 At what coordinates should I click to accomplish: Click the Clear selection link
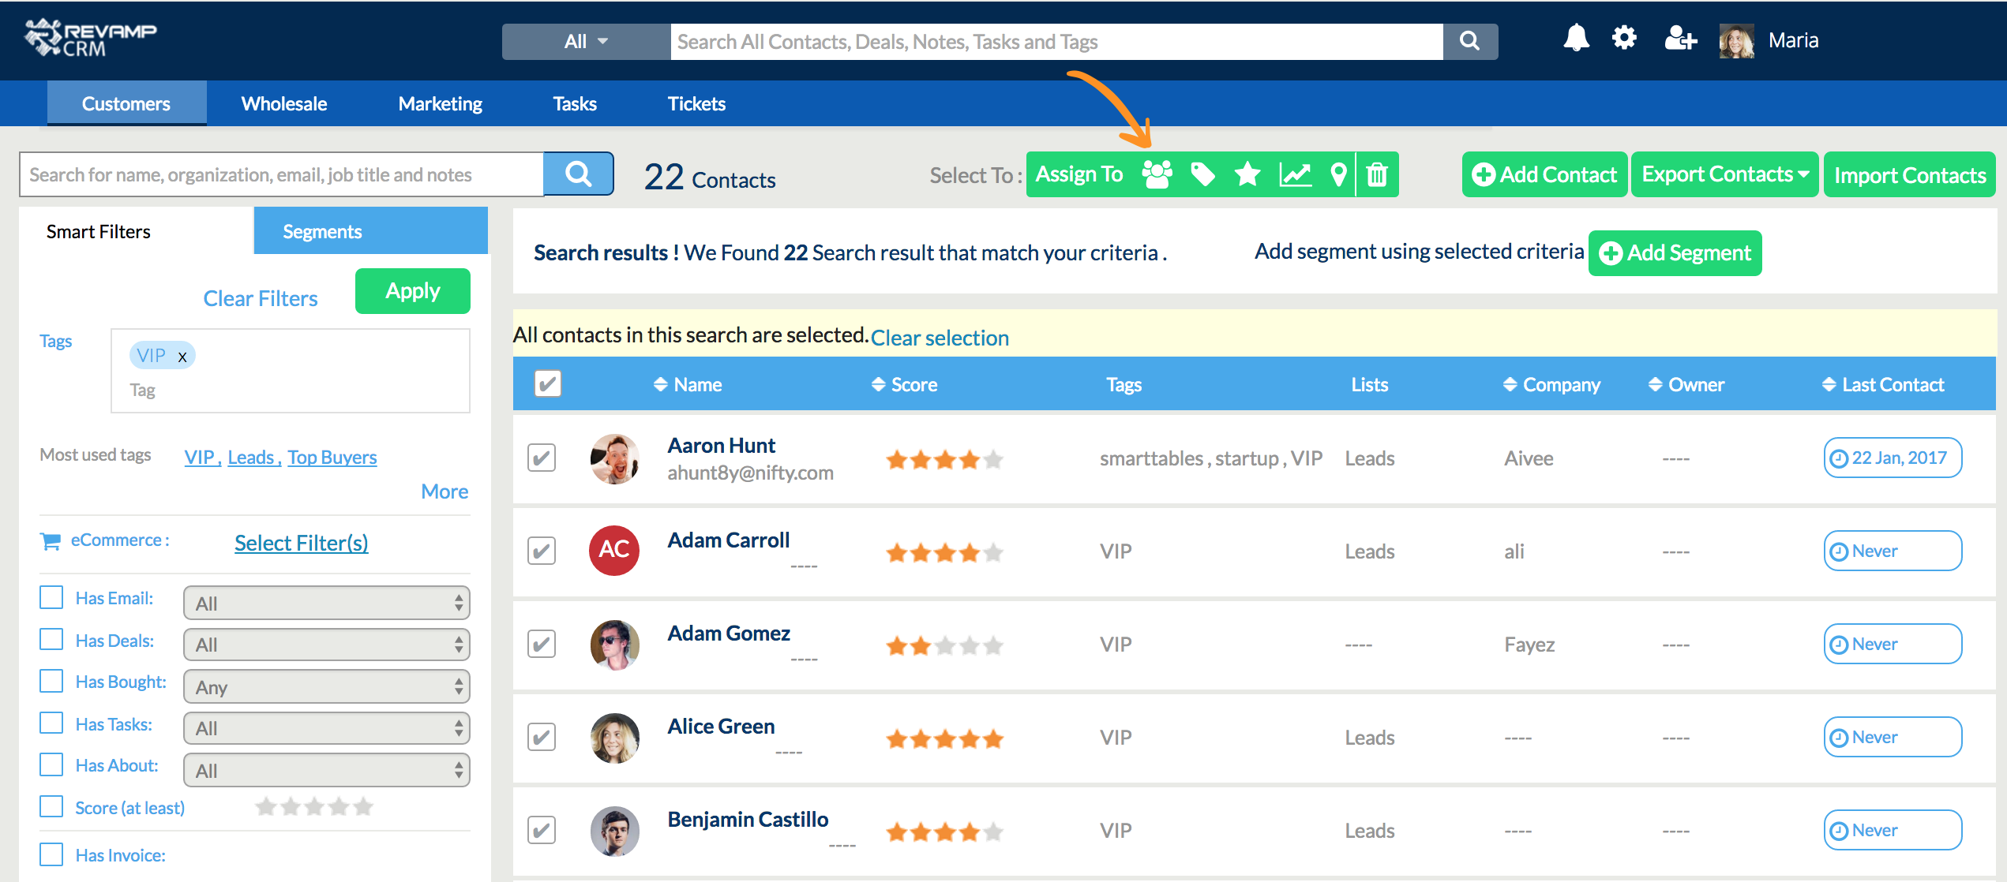pyautogui.click(x=940, y=338)
